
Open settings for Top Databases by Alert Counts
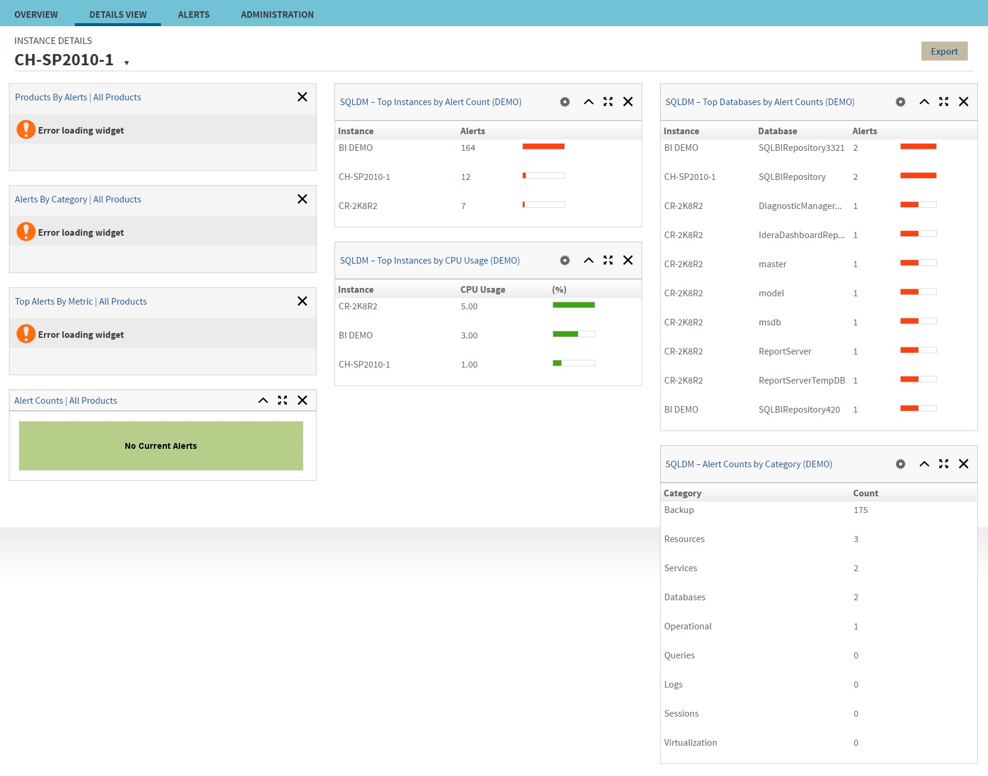[x=900, y=102]
